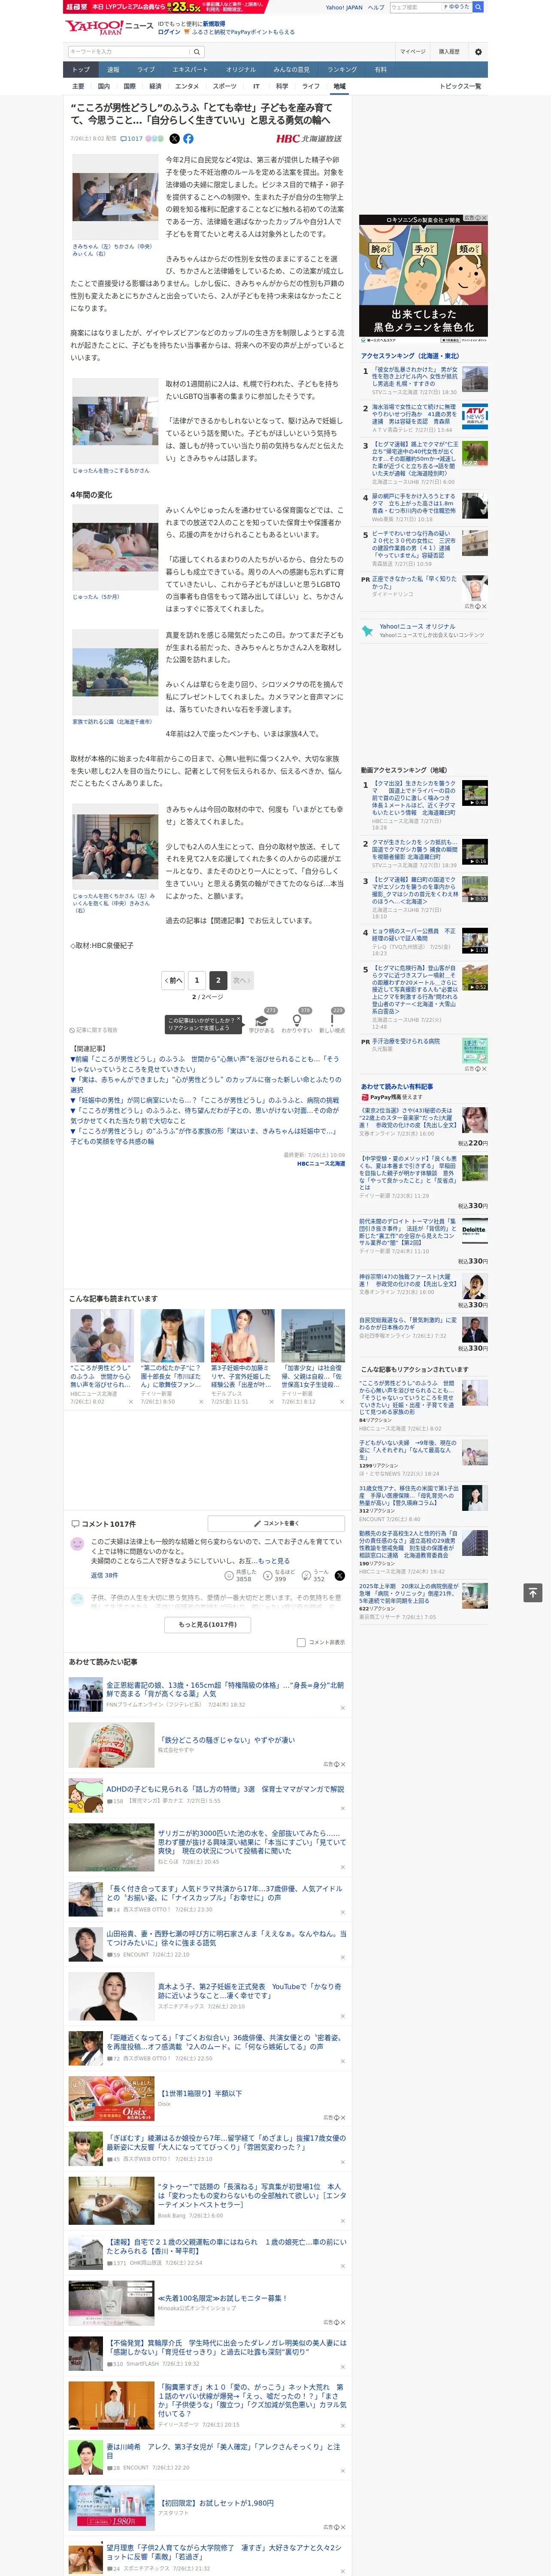
Task: Click the scroll-to-top arrow button
Action: pyautogui.click(x=533, y=1592)
